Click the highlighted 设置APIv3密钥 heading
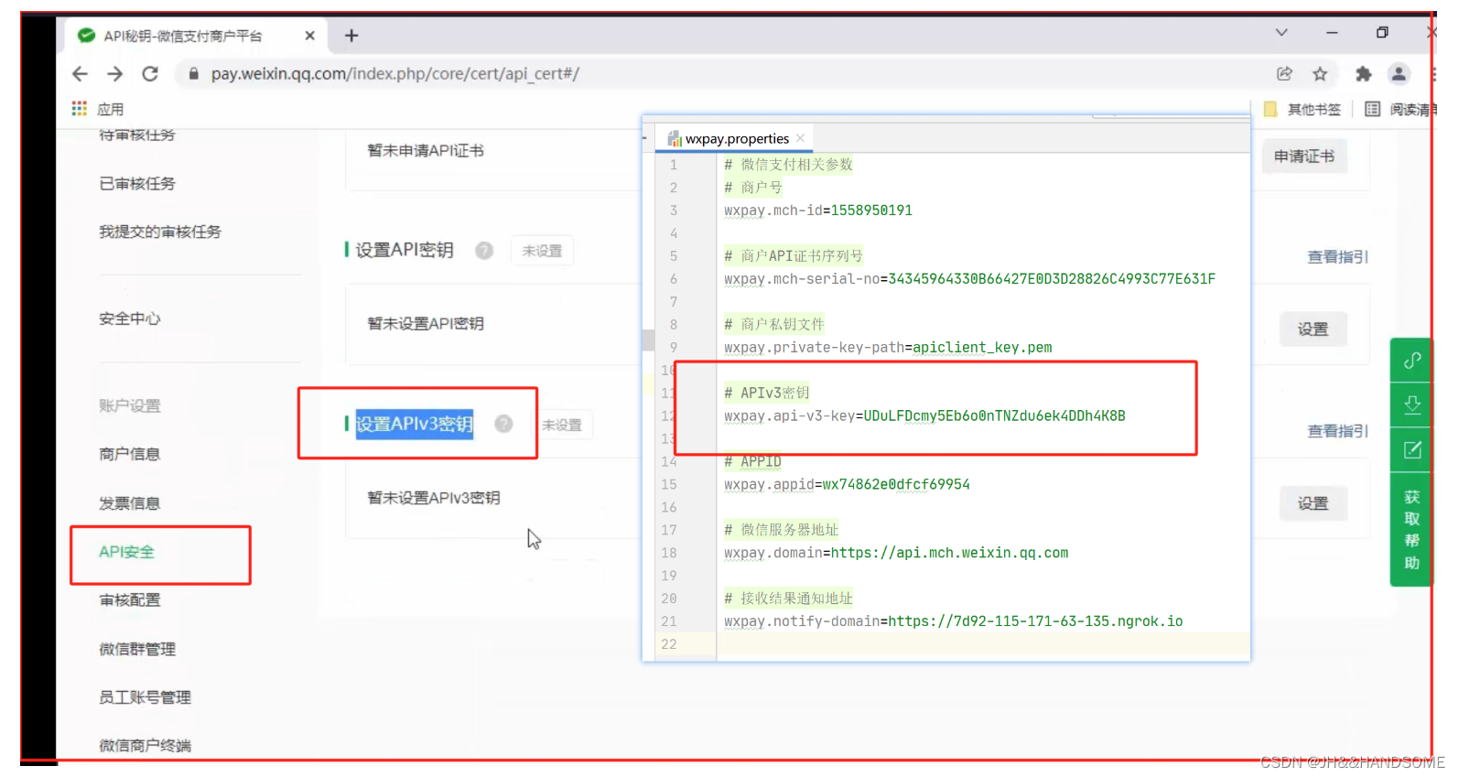This screenshot has height=777, width=1459. [414, 424]
